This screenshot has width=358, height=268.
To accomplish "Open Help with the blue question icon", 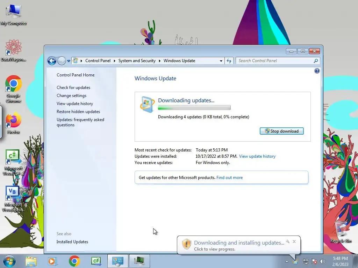I will (x=317, y=71).
